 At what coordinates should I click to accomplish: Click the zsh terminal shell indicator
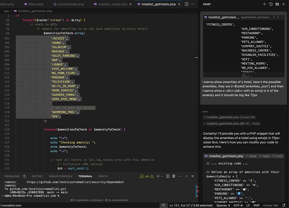[x=144, y=176]
